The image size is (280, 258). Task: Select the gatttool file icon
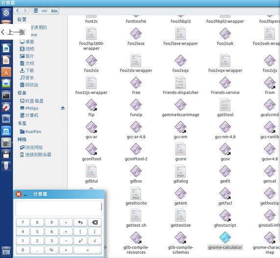[225, 105]
